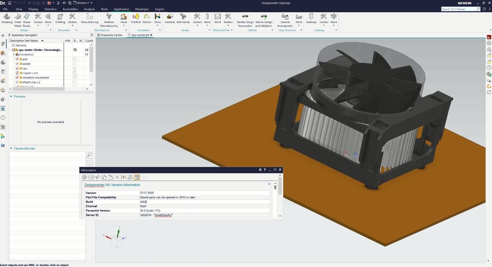The height and width of the screenshot is (267, 492).
Task: Open the Design Toolbox dropdown arrow
Action: 38,26
